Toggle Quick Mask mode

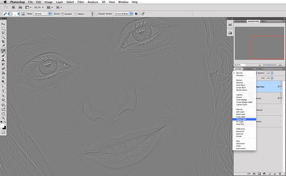click(x=3, y=132)
